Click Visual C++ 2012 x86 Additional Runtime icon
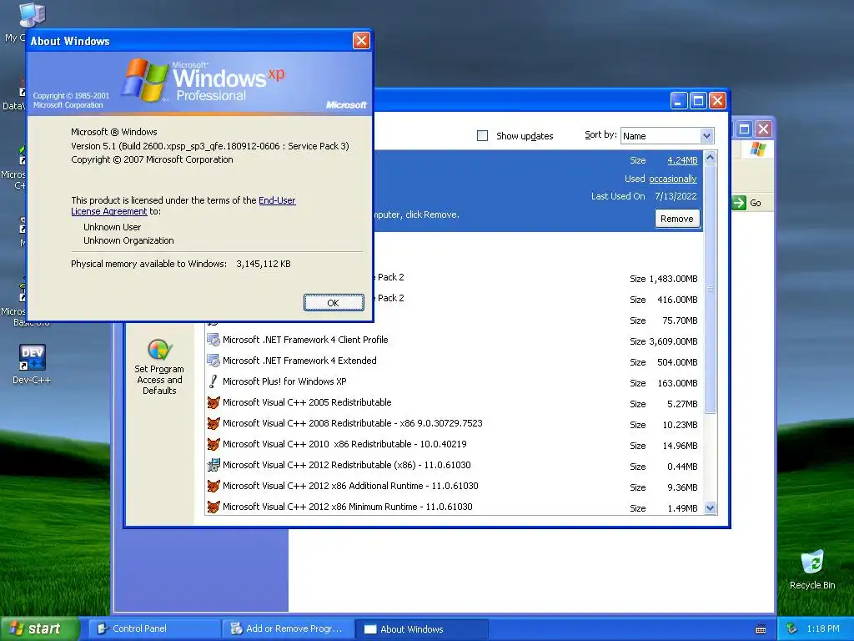Screen dimensions: 854x641 click(213, 486)
